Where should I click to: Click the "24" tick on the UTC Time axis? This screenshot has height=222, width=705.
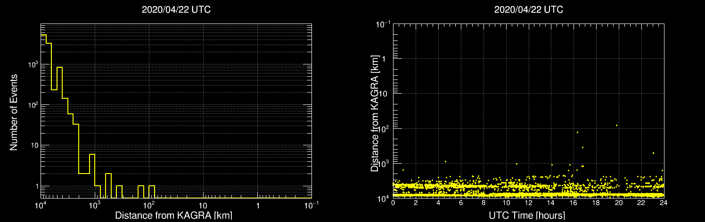click(x=664, y=203)
